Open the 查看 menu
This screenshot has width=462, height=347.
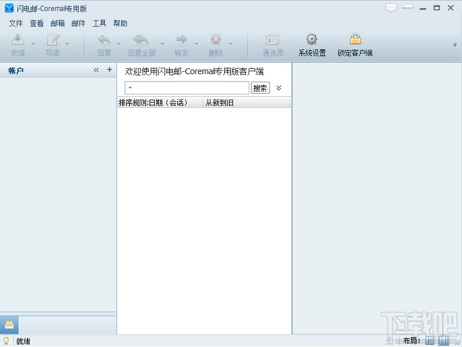[x=37, y=23]
